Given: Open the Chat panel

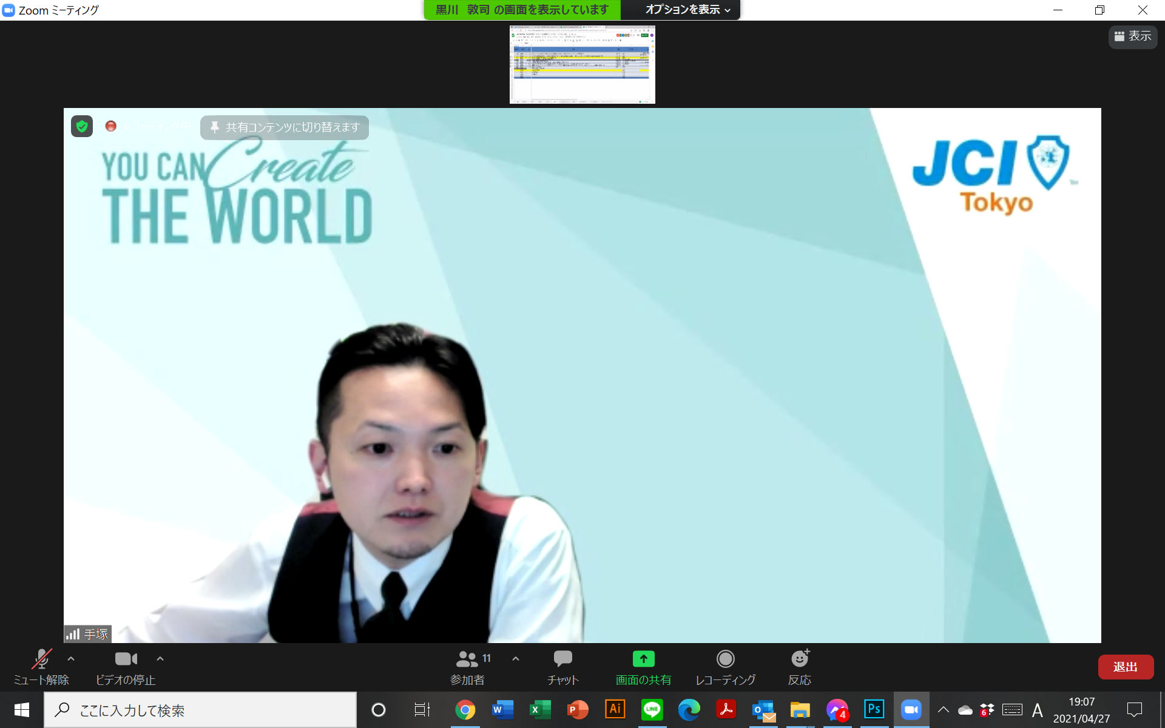Looking at the screenshot, I should coord(562,667).
